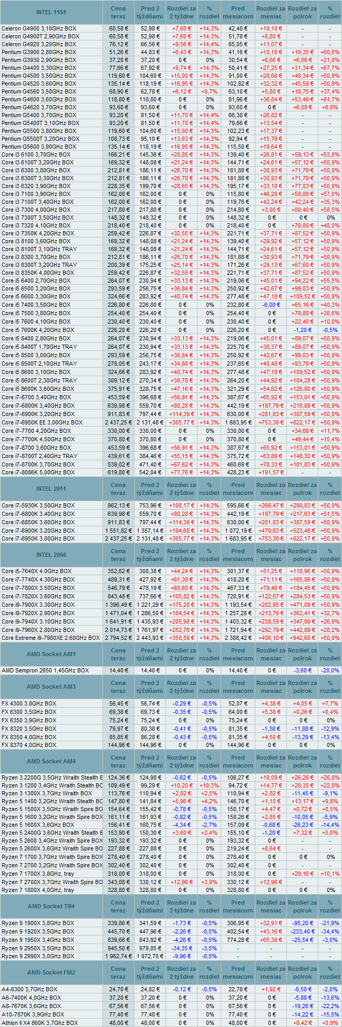Select FX 4300 3.8GHz BOX name
Image resolution: width=342 pixels, height=1027 pixels.
[29, 703]
